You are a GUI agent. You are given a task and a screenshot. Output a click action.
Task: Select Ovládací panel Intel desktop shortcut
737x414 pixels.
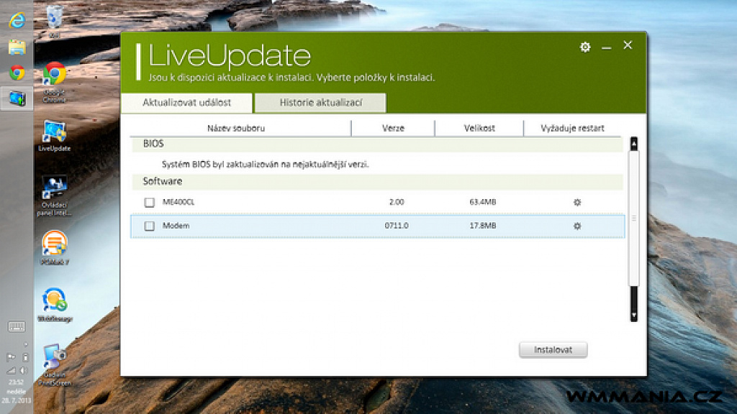[55, 195]
